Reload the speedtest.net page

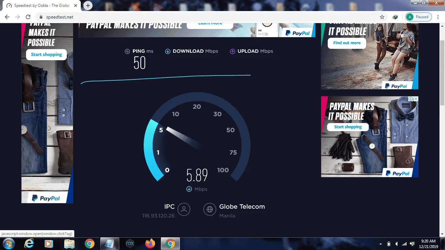pyautogui.click(x=28, y=17)
